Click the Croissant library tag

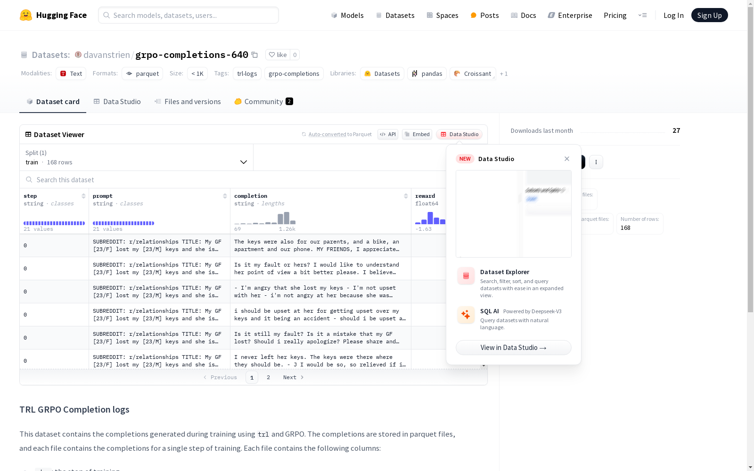click(473, 73)
